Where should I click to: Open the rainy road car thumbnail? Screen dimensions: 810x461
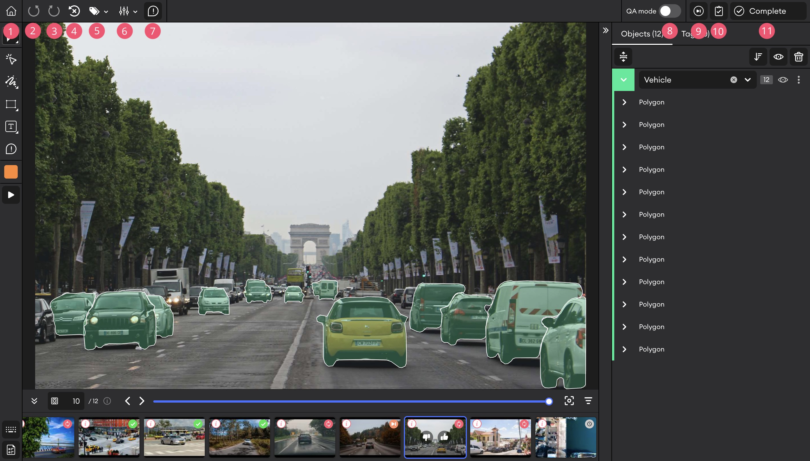click(x=305, y=437)
